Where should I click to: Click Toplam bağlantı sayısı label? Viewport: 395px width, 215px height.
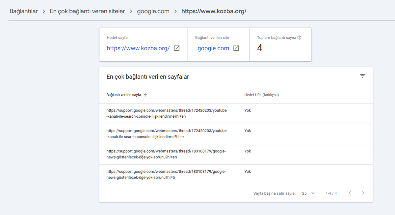(276, 38)
